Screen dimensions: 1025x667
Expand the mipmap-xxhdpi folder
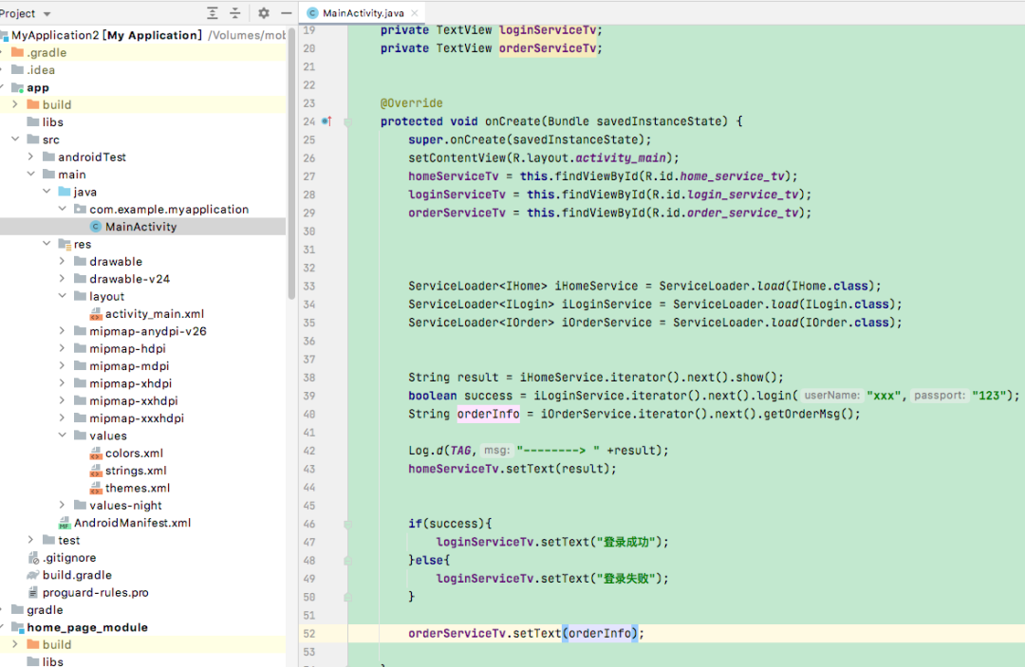click(x=62, y=400)
